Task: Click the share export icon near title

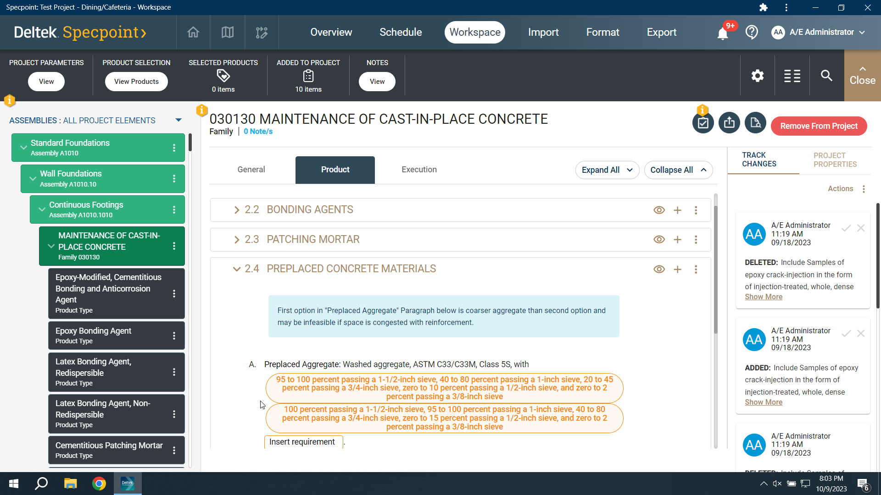Action: [x=729, y=123]
